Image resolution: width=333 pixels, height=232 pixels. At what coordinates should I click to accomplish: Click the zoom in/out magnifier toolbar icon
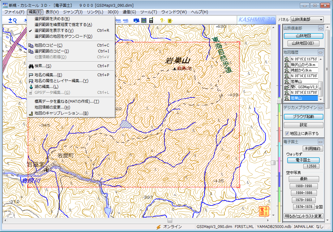(x=13, y=20)
